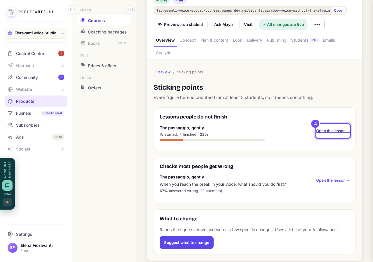
Task: Click the All changes are live status
Action: coord(283,24)
